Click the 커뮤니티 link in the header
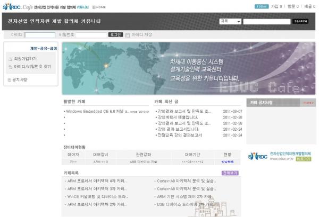The height and width of the screenshot is (217, 319). pyautogui.click(x=82, y=7)
